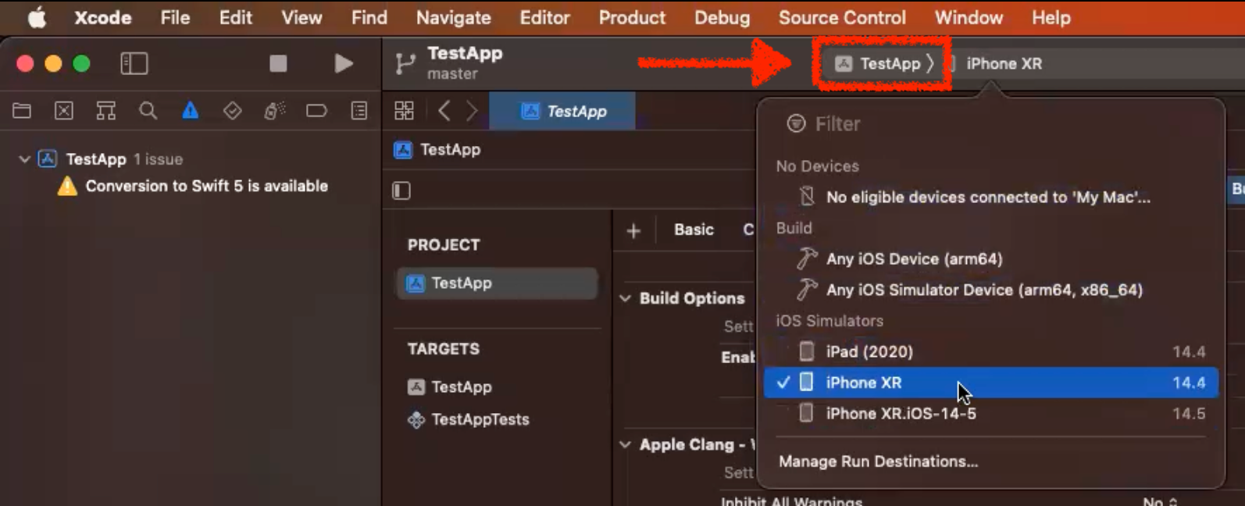
Task: Show the Test navigator
Action: point(232,111)
